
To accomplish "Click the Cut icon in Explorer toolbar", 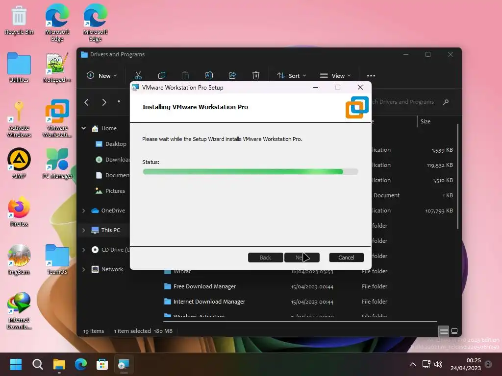I will (x=138, y=75).
